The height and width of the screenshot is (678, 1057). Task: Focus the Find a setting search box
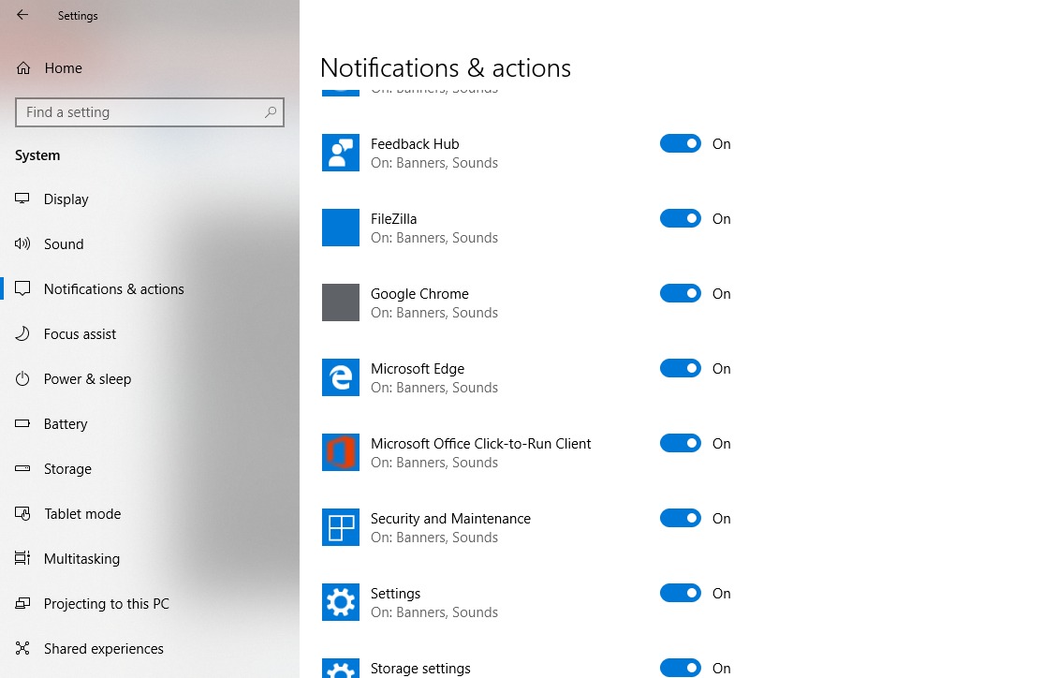click(150, 112)
